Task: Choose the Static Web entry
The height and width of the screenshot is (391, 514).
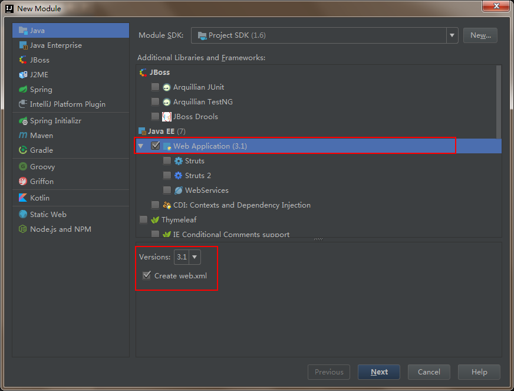Action: point(71,214)
